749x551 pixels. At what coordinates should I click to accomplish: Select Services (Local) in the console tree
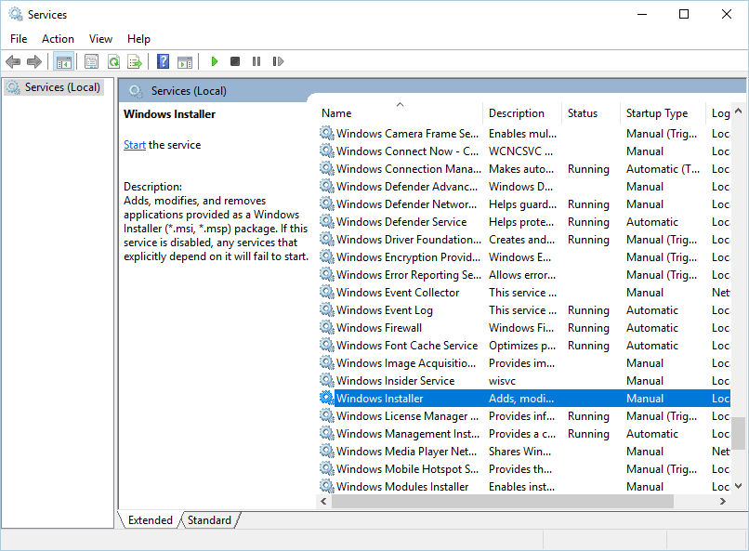click(61, 87)
